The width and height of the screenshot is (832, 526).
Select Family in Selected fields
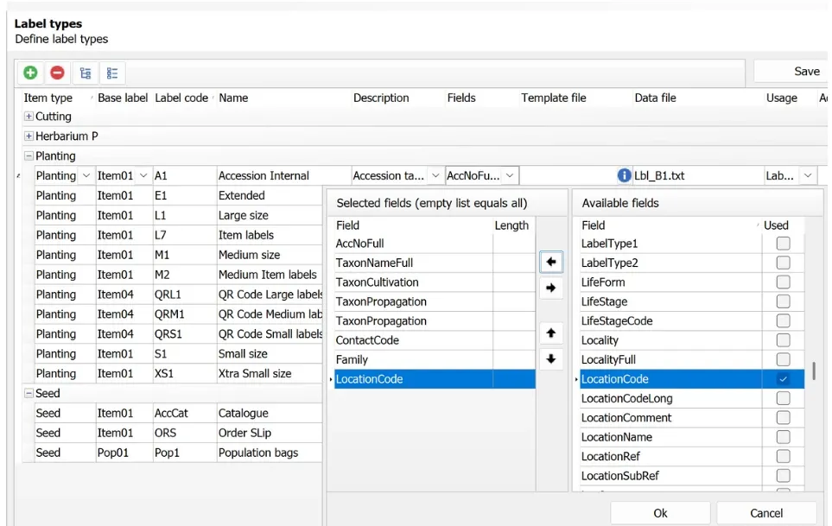pyautogui.click(x=435, y=359)
